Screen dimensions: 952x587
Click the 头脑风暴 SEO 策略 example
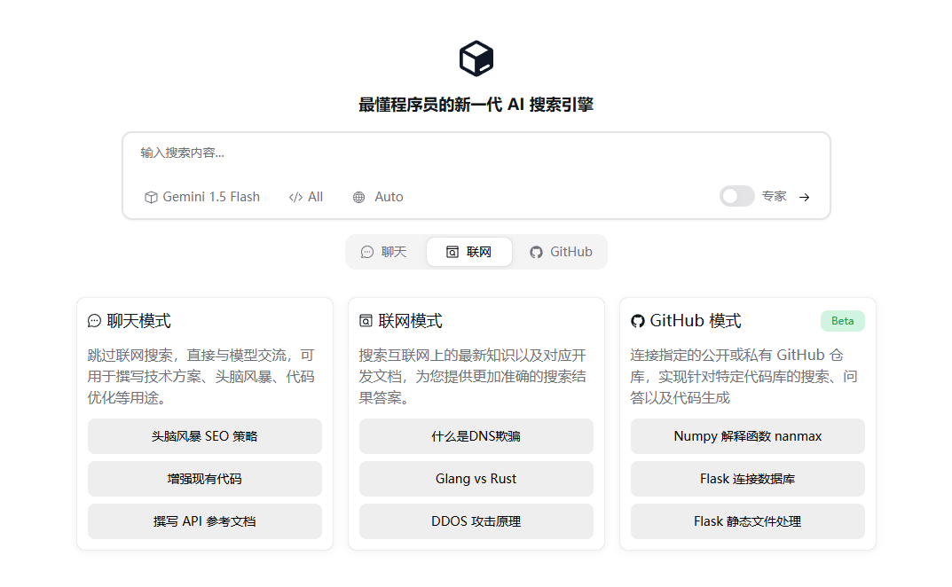click(x=205, y=436)
